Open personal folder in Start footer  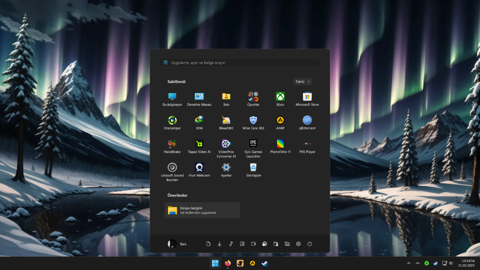[276, 244]
